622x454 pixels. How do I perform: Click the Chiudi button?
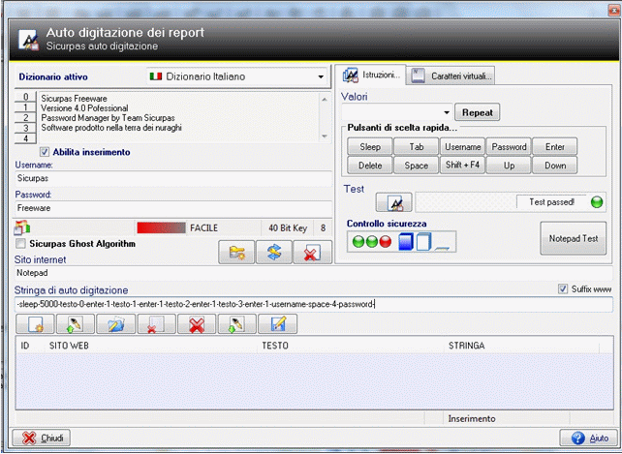[x=42, y=439]
